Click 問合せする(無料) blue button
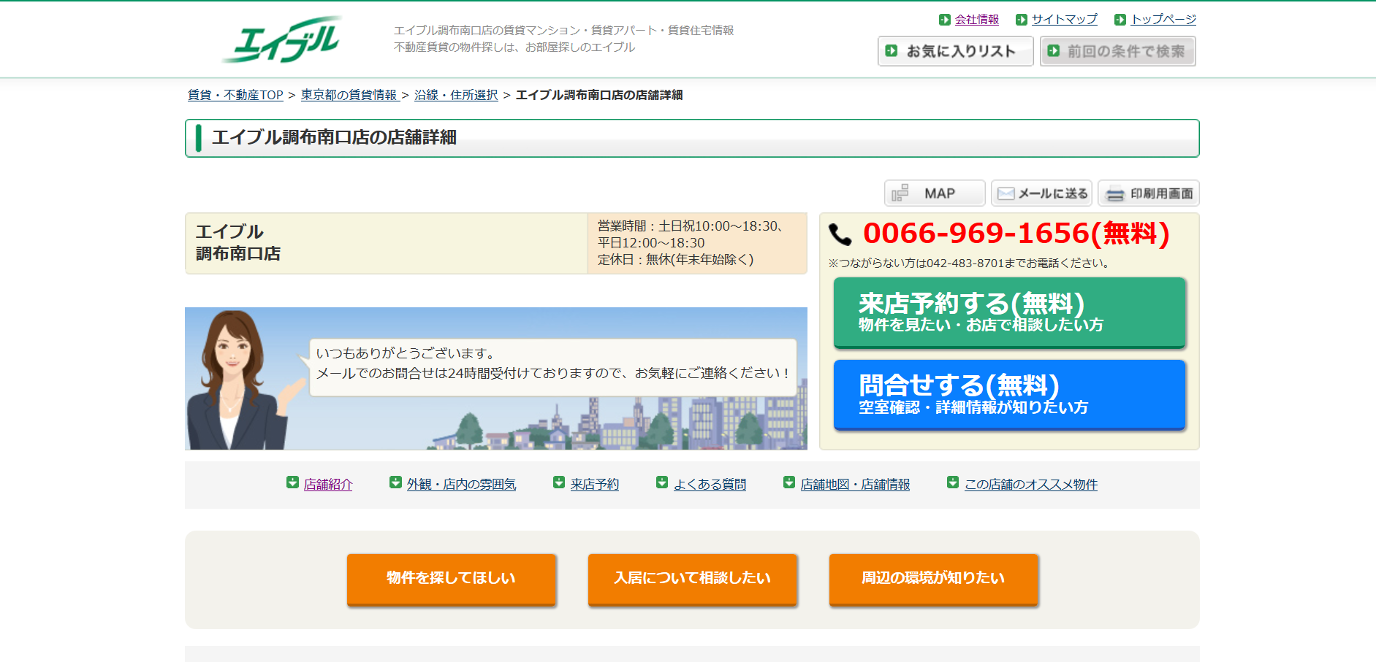1376x662 pixels. [x=1009, y=395]
